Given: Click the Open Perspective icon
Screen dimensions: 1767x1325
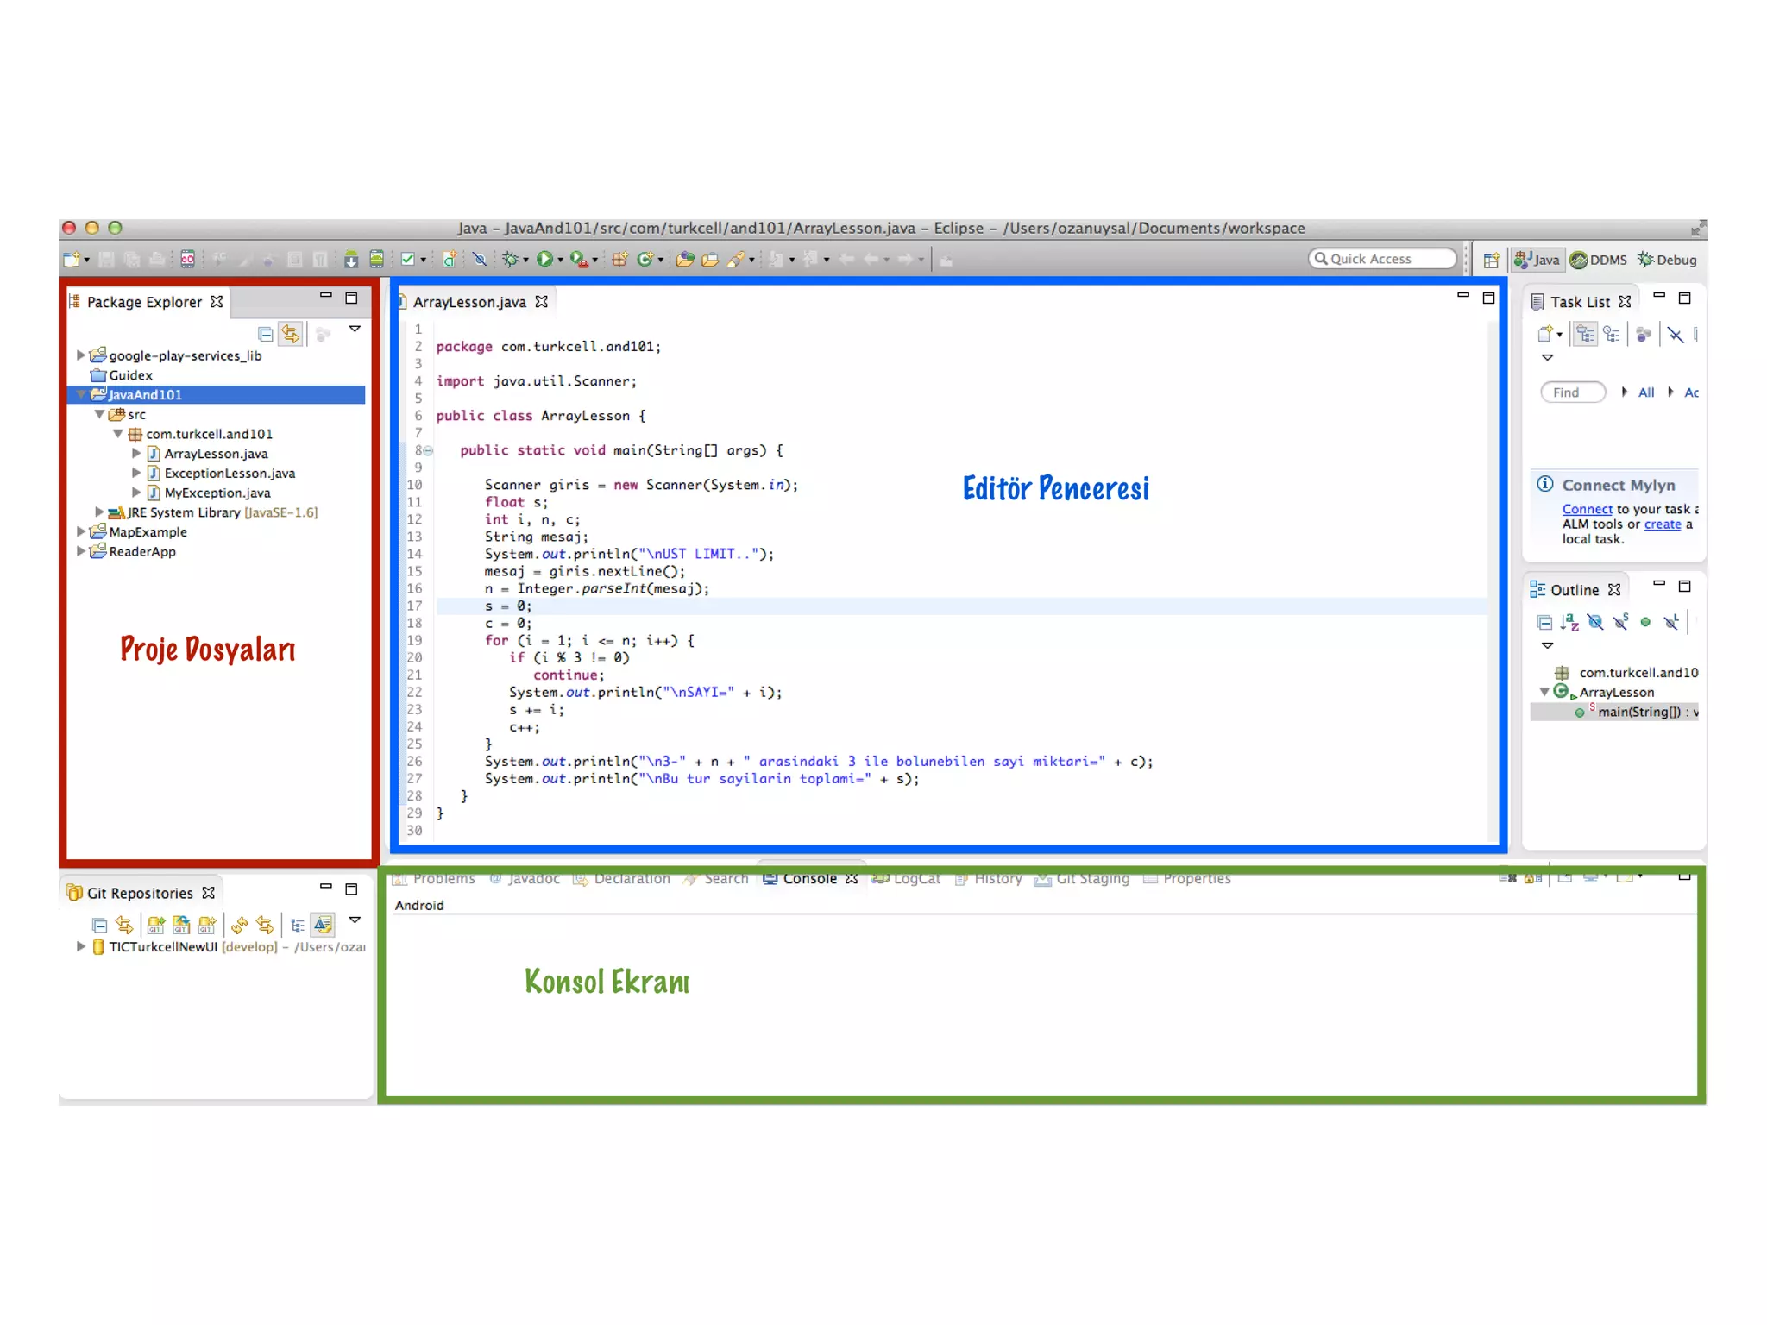Looking at the screenshot, I should (x=1491, y=260).
